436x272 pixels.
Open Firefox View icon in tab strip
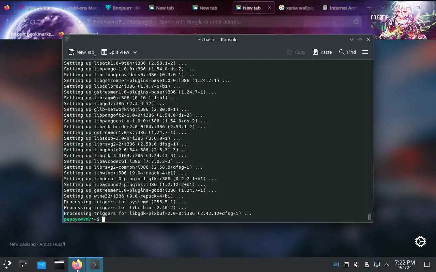[7, 7]
